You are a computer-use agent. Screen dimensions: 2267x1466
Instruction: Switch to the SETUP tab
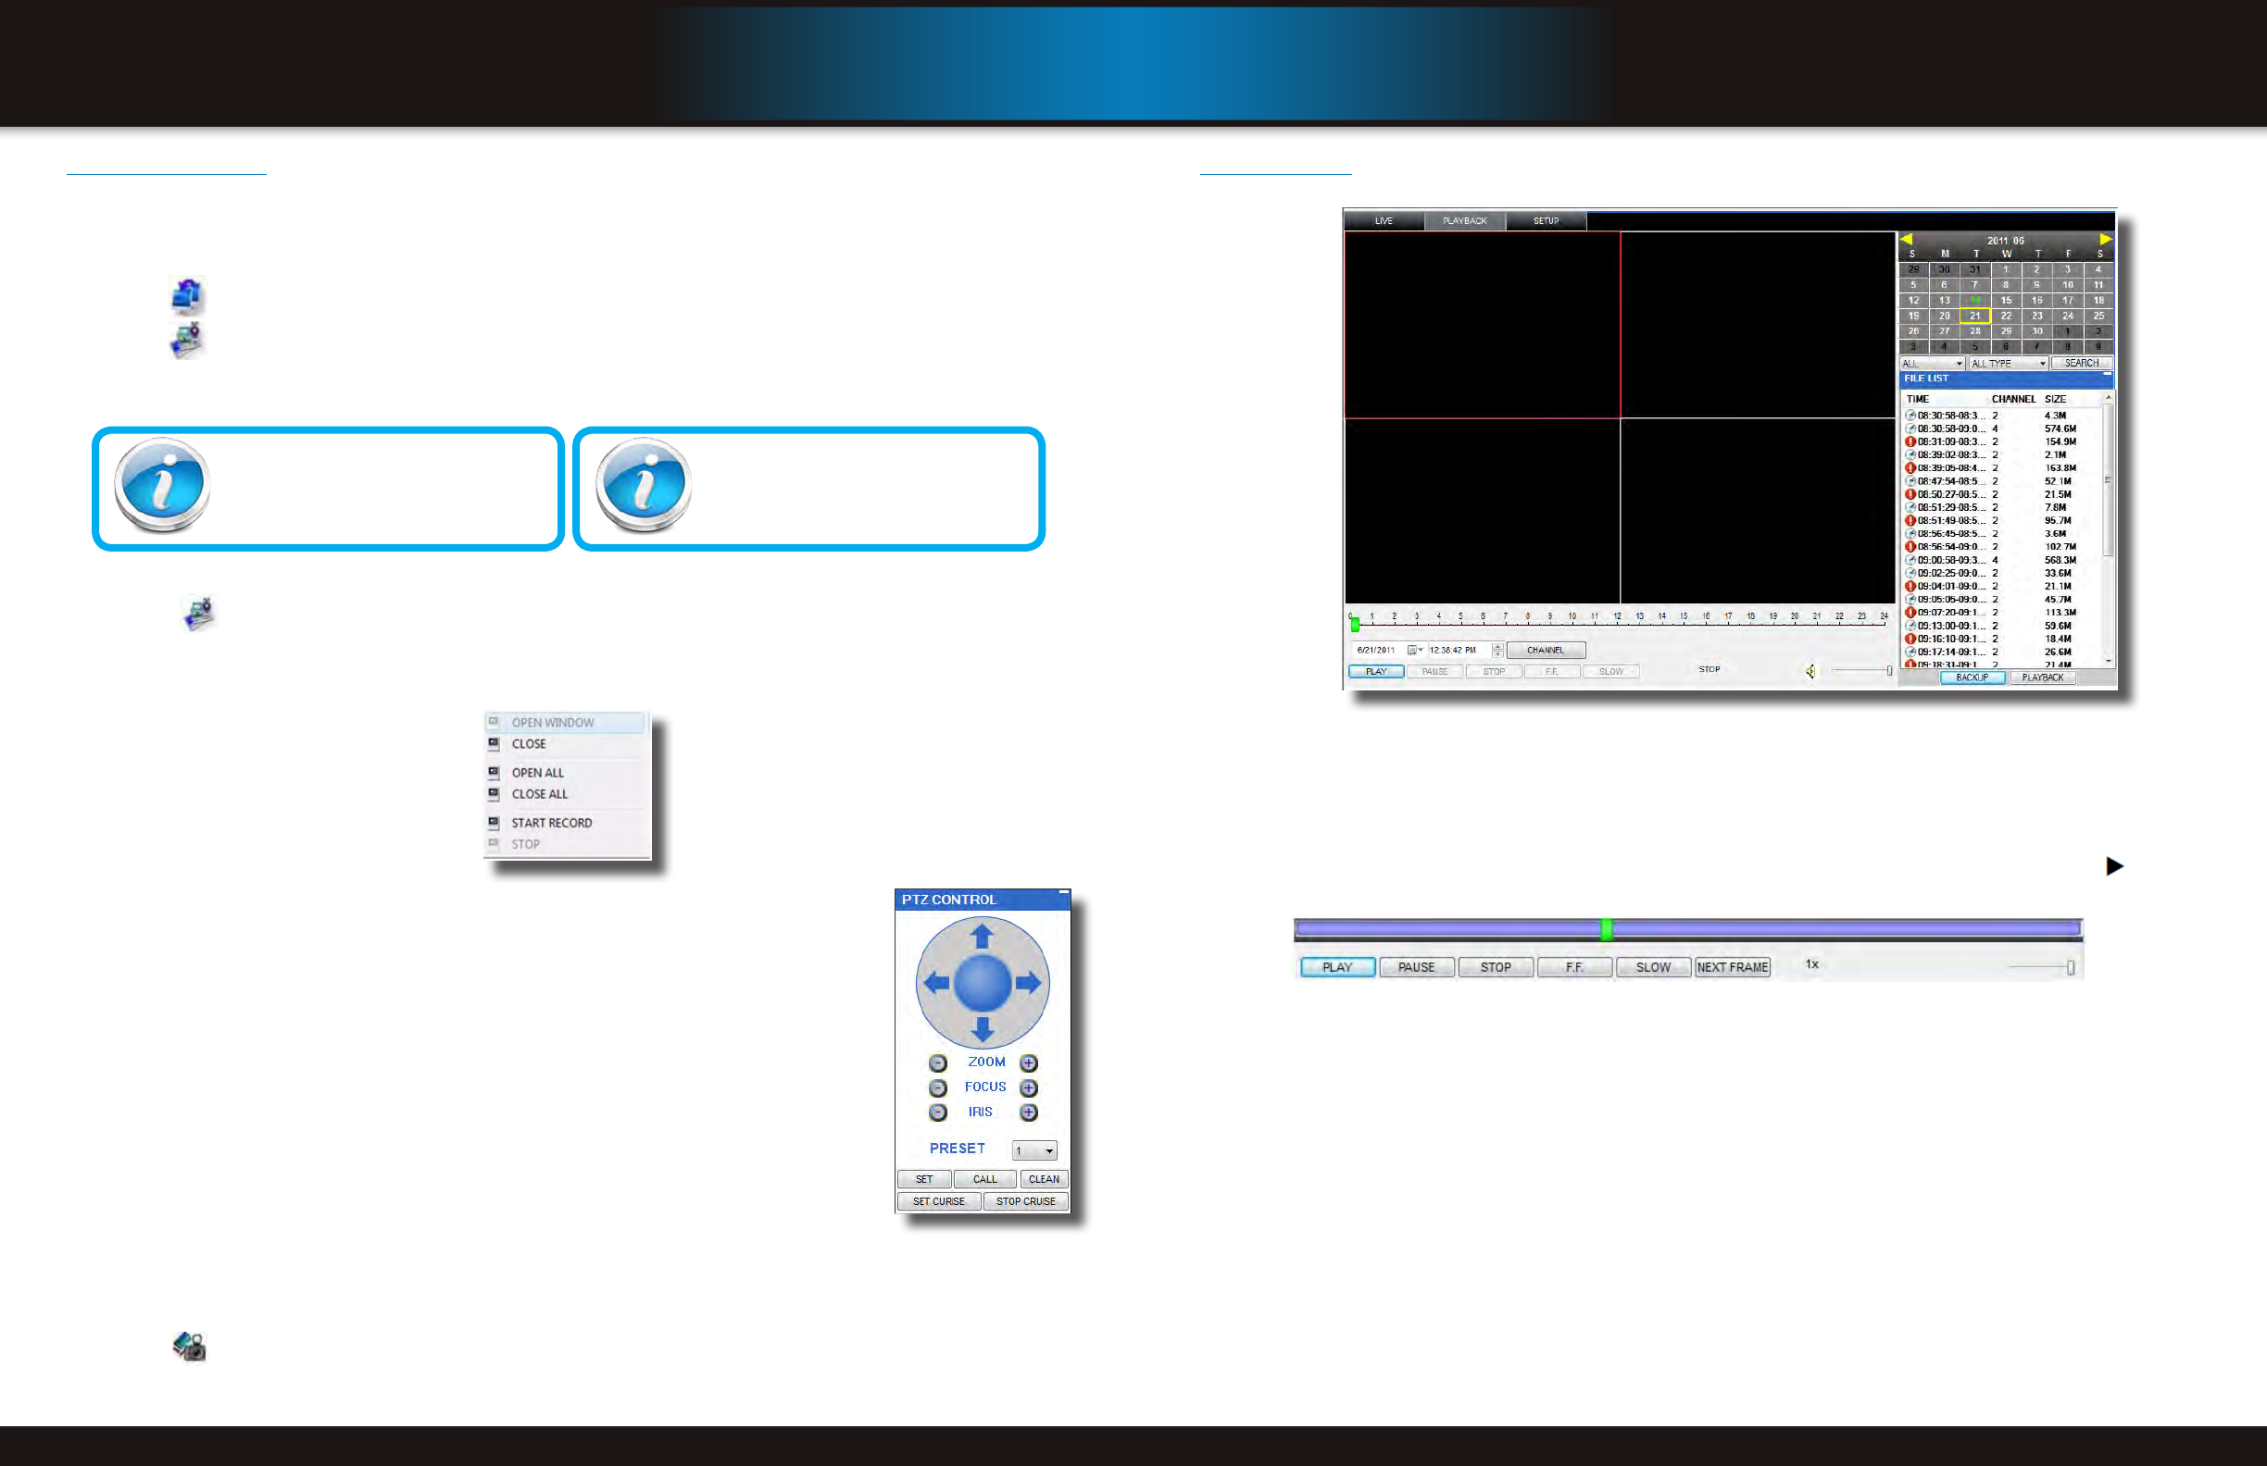tap(1545, 221)
